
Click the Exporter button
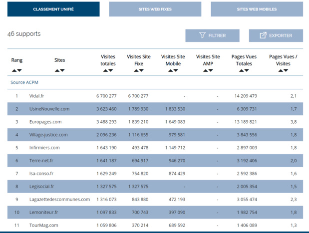pos(276,35)
